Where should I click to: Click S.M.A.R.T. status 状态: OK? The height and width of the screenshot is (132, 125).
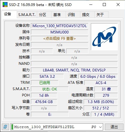point(50,89)
